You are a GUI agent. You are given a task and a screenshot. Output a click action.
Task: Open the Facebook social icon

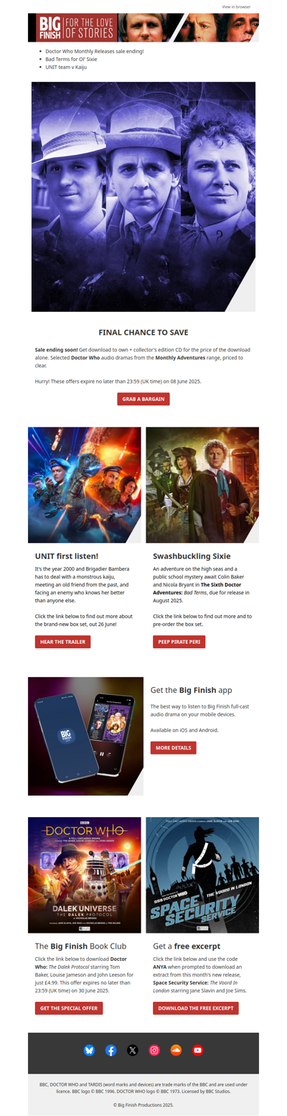(110, 1050)
